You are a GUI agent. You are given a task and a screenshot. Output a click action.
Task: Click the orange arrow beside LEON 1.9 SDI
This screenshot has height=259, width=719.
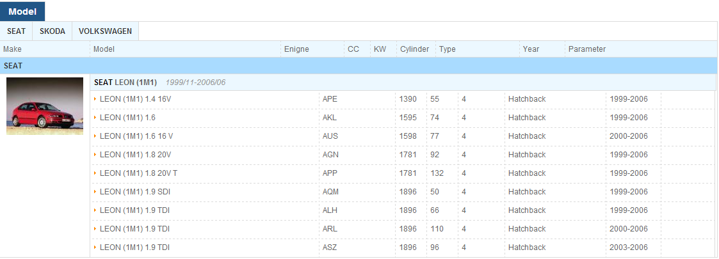[x=95, y=192]
